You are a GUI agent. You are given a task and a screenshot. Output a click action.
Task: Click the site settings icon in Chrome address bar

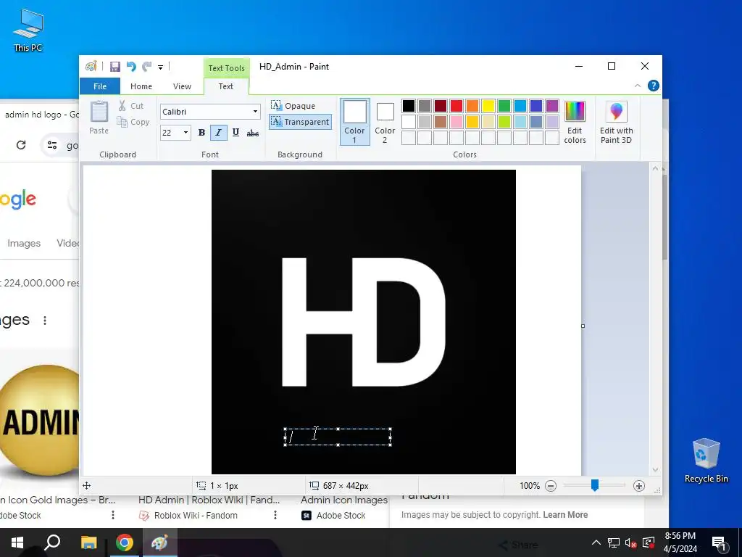52,145
